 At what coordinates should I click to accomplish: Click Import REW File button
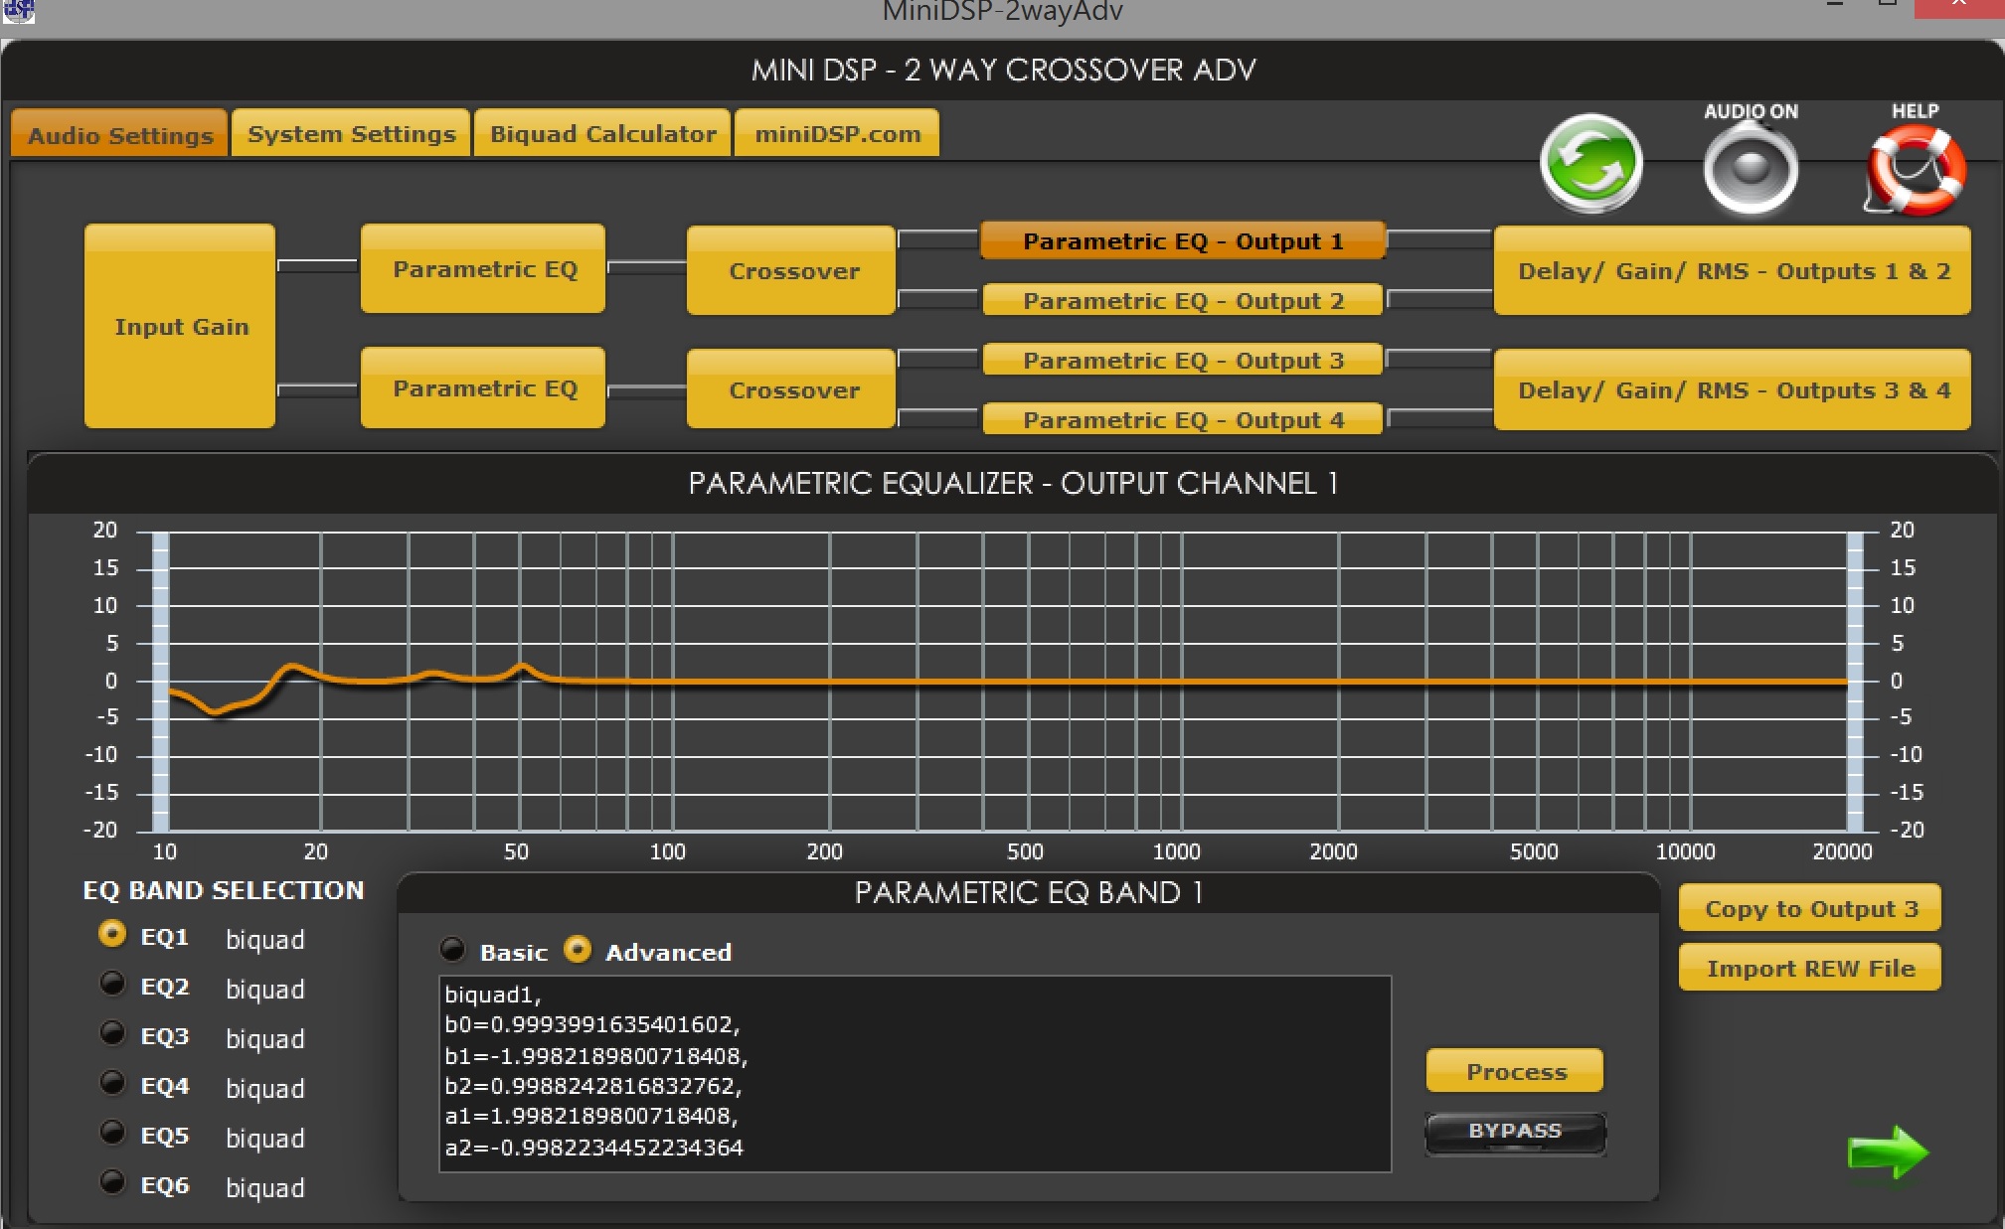[1810, 968]
